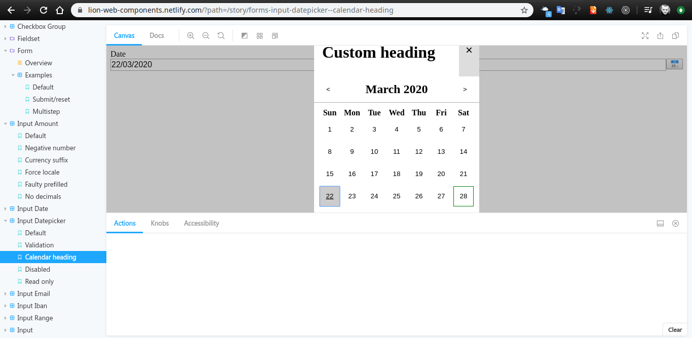Open Datepicker Validation story

tap(39, 245)
